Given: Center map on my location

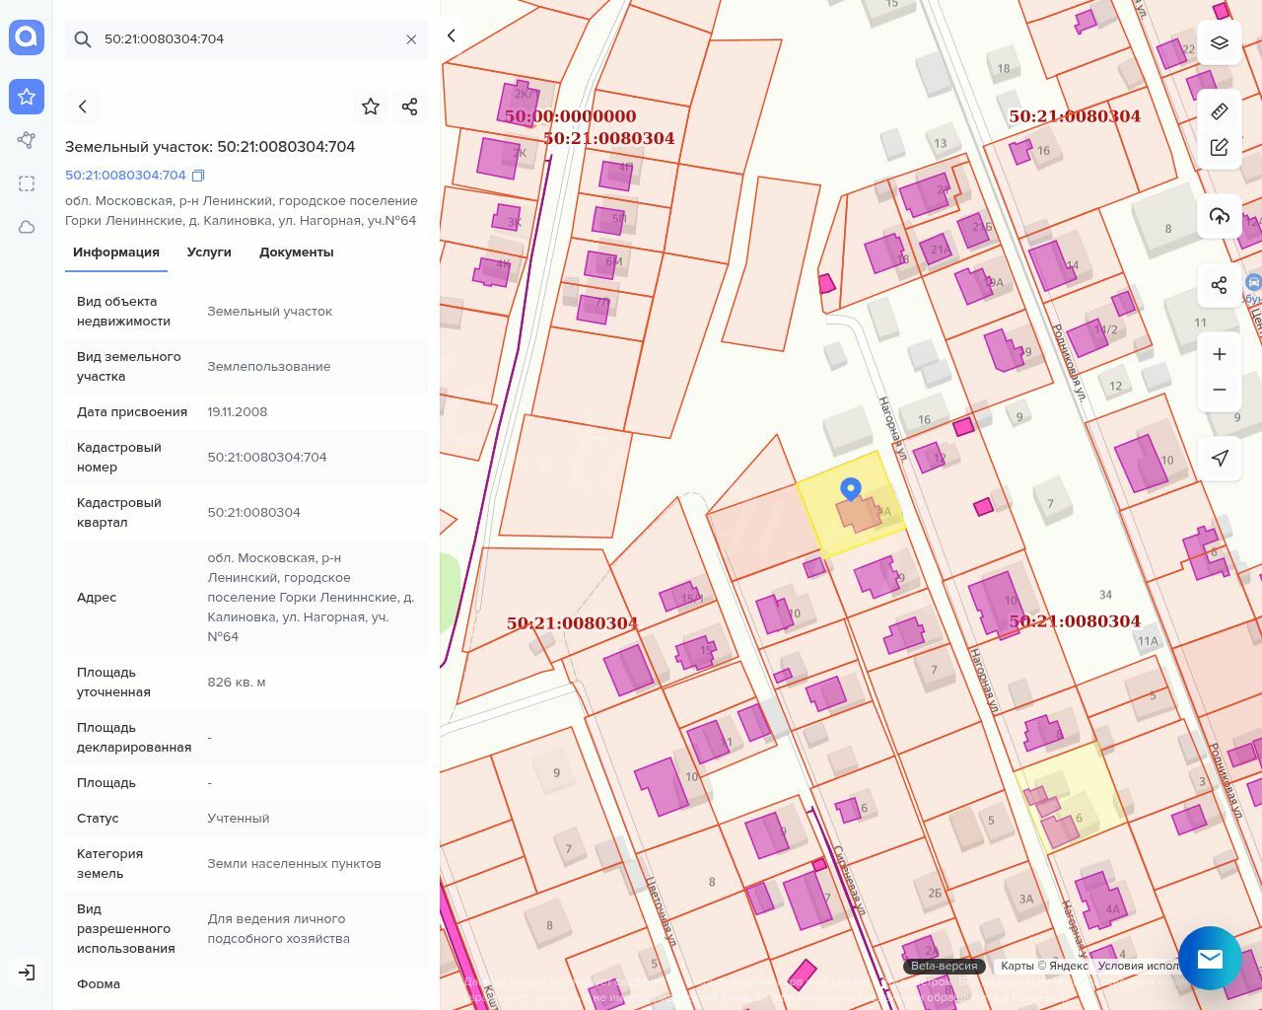Looking at the screenshot, I should (1219, 458).
